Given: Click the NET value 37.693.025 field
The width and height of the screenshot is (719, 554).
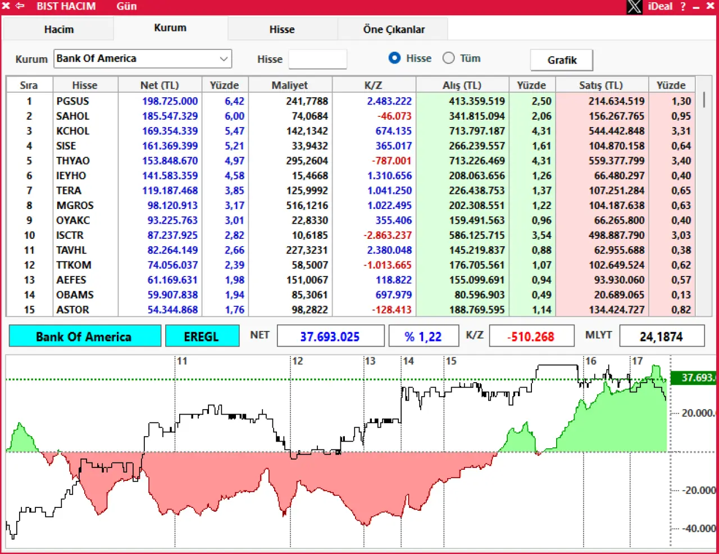Looking at the screenshot, I should [330, 337].
